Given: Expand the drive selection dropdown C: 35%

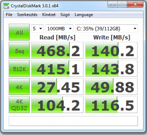Looking at the screenshot, I should 106,29.
